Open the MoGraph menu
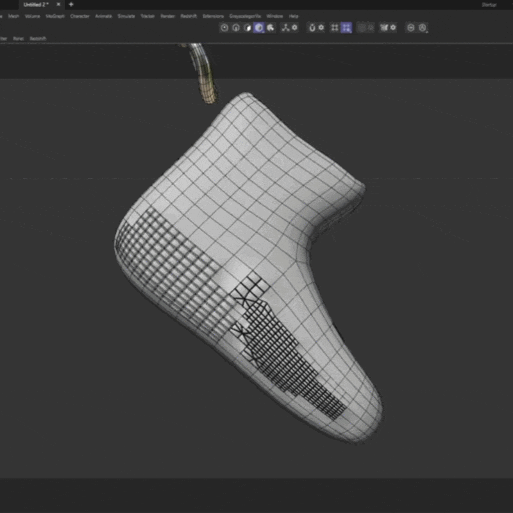The height and width of the screenshot is (513, 513). 55,16
